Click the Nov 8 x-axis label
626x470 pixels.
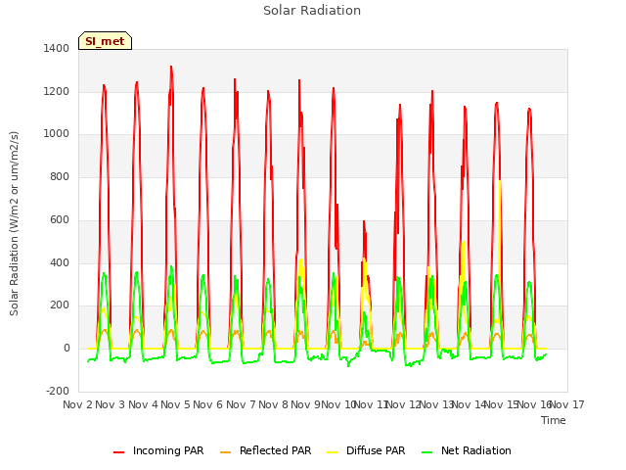pyautogui.click(x=274, y=404)
